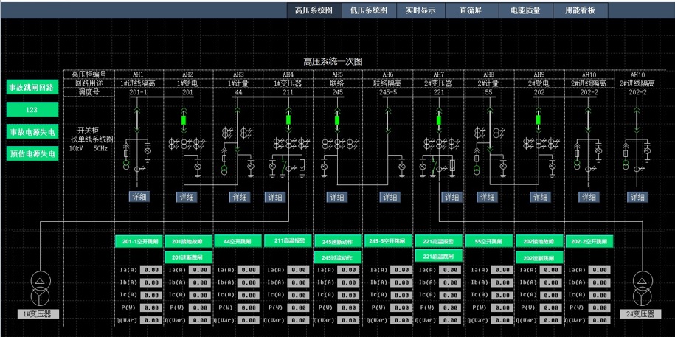Select the green circuit breaker in AH7 221
675x337 pixels.
(x=439, y=120)
